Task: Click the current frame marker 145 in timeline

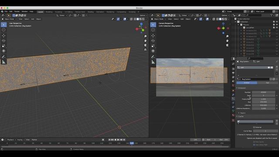Action: pos(132,143)
